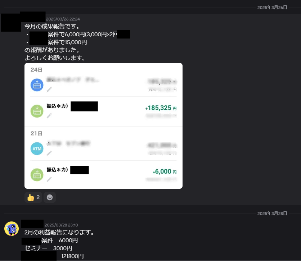Click the +185,325 円 amount in the image
Screen dimensions: 301x261
click(x=161, y=108)
